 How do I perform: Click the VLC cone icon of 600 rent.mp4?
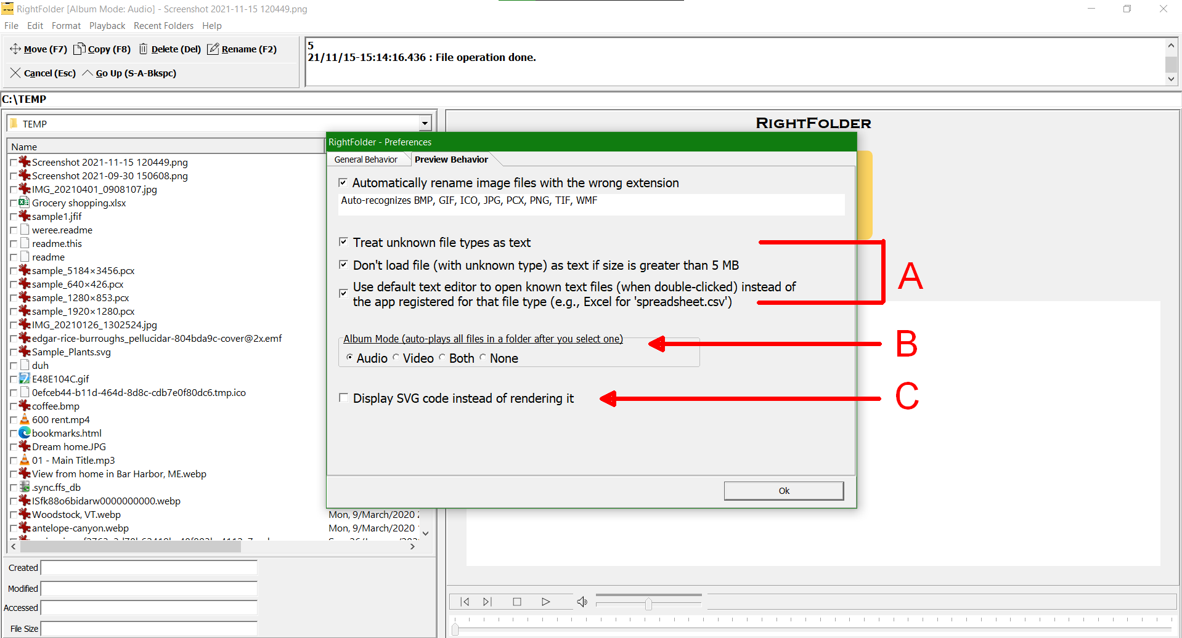(25, 419)
